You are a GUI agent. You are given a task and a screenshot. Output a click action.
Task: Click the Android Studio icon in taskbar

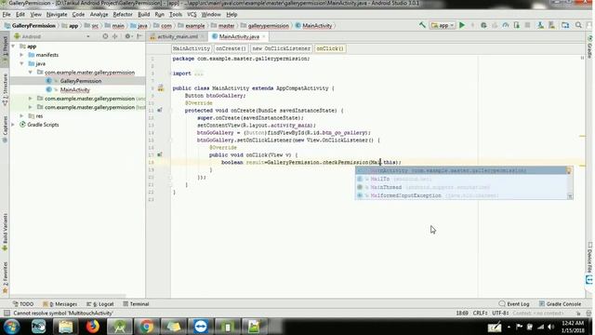click(x=120, y=327)
